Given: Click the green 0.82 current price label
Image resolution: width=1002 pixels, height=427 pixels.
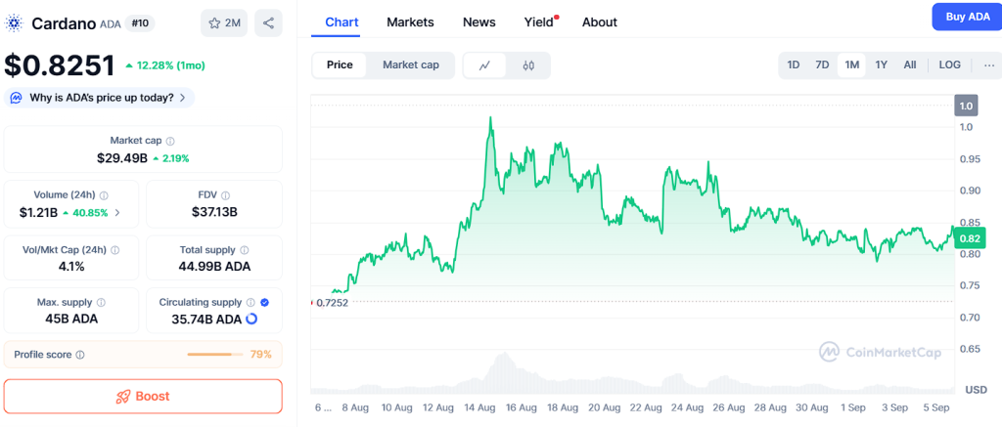Looking at the screenshot, I should 970,239.
